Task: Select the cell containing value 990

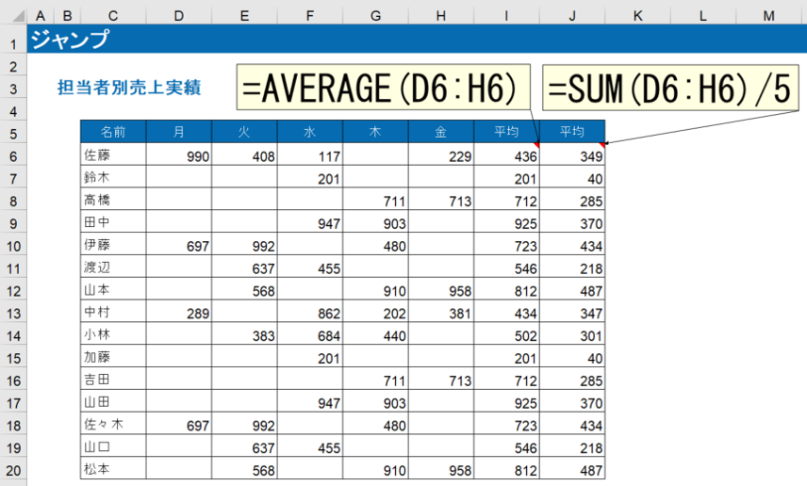Action: point(179,155)
